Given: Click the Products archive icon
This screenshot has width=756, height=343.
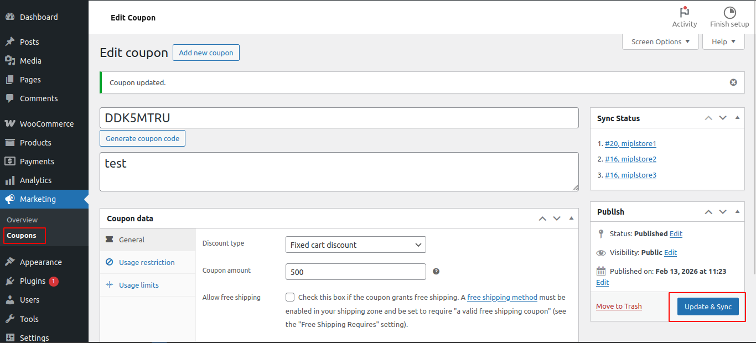Looking at the screenshot, I should [9, 143].
